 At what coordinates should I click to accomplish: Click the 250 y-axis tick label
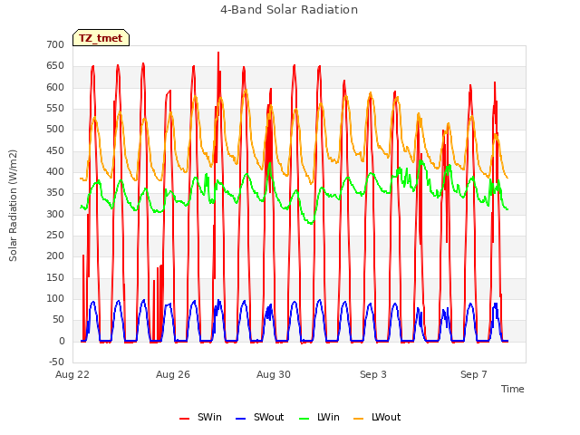[55, 236]
